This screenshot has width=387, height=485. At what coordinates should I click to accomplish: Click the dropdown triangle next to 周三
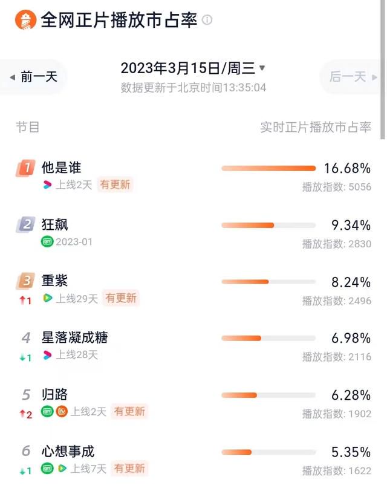click(x=262, y=68)
